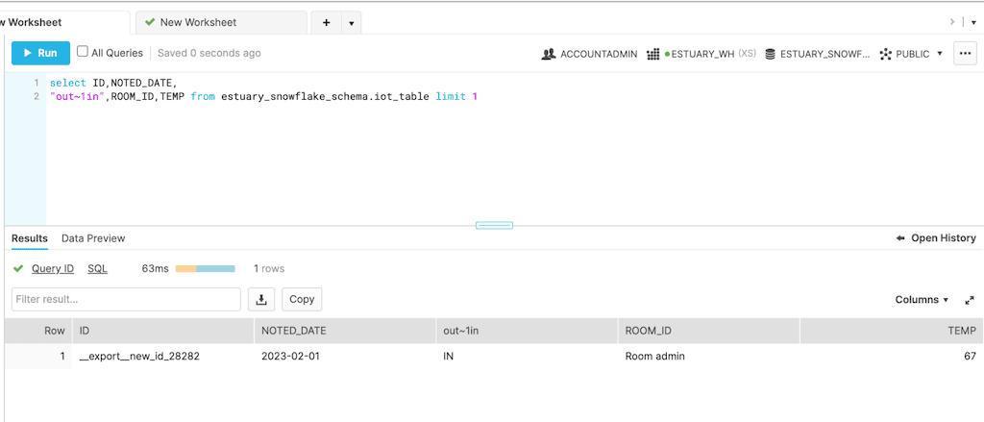Image resolution: width=984 pixels, height=422 pixels.
Task: Open the ESTUARY_SNOWF database selector
Action: tap(817, 54)
